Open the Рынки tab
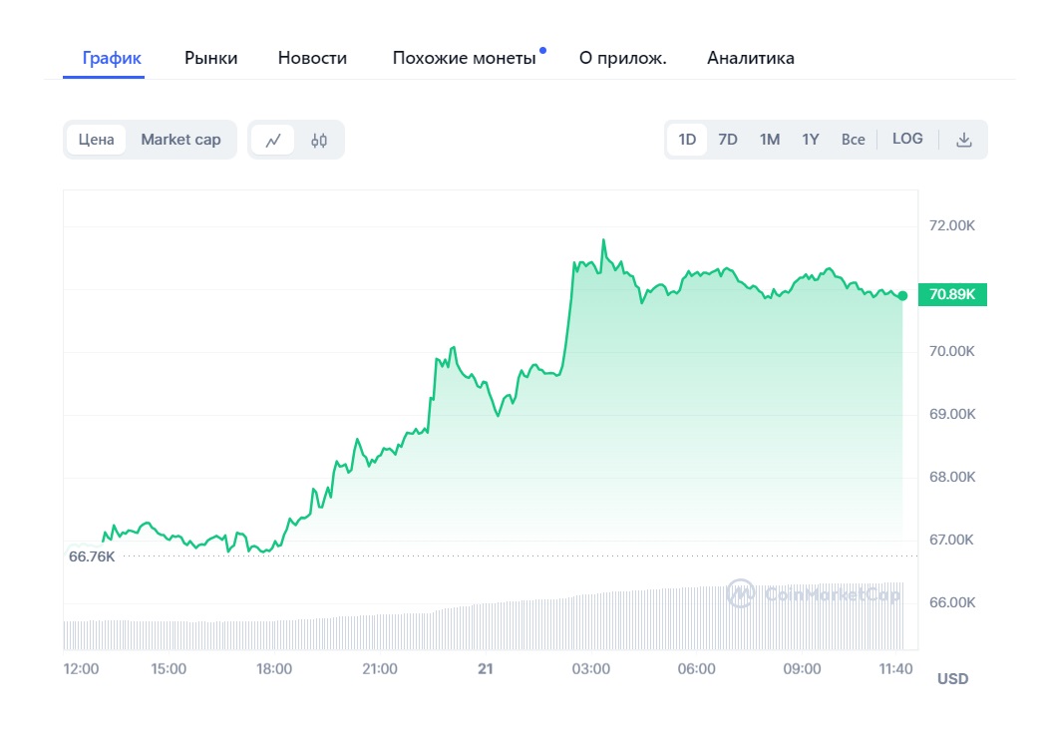The image size is (1039, 736). pos(211,58)
